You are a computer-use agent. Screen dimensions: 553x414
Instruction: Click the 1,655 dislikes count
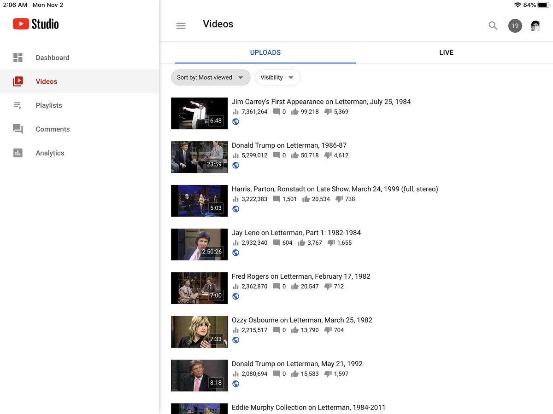tap(344, 243)
